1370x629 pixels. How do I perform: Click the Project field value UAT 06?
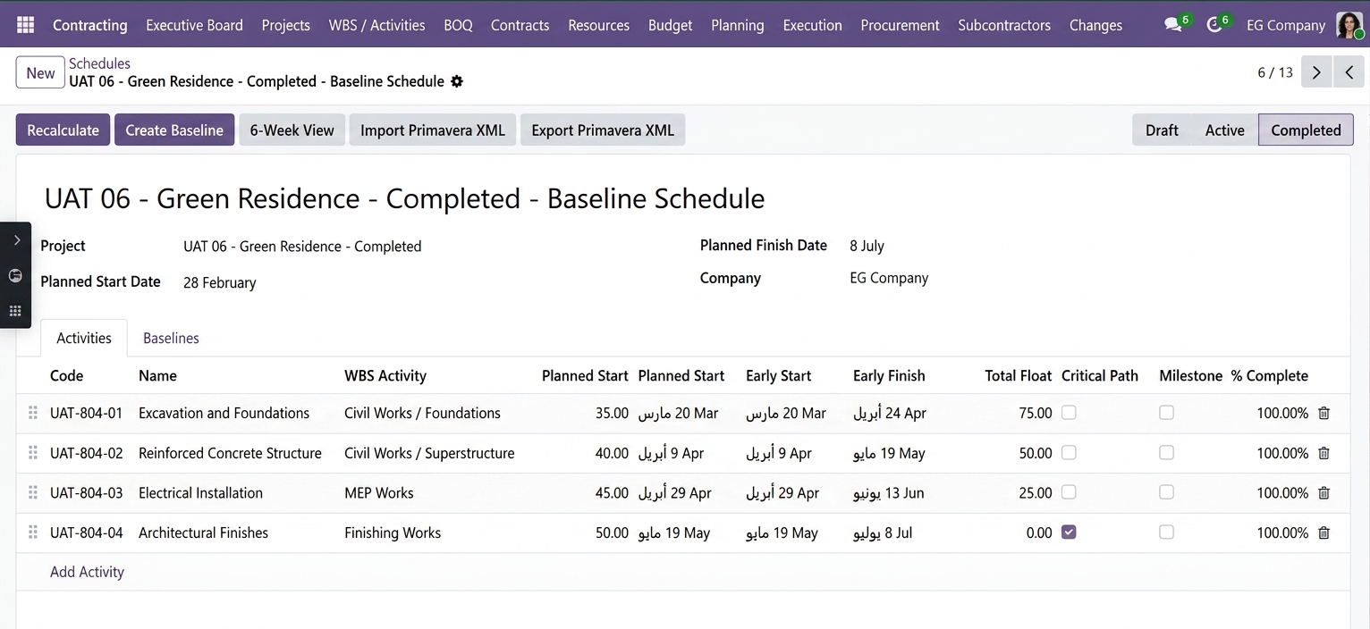pos(302,247)
